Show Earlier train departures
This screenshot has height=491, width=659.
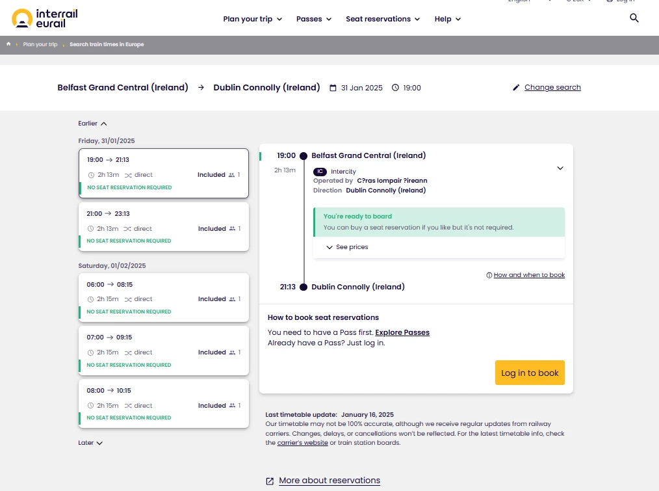(x=92, y=124)
